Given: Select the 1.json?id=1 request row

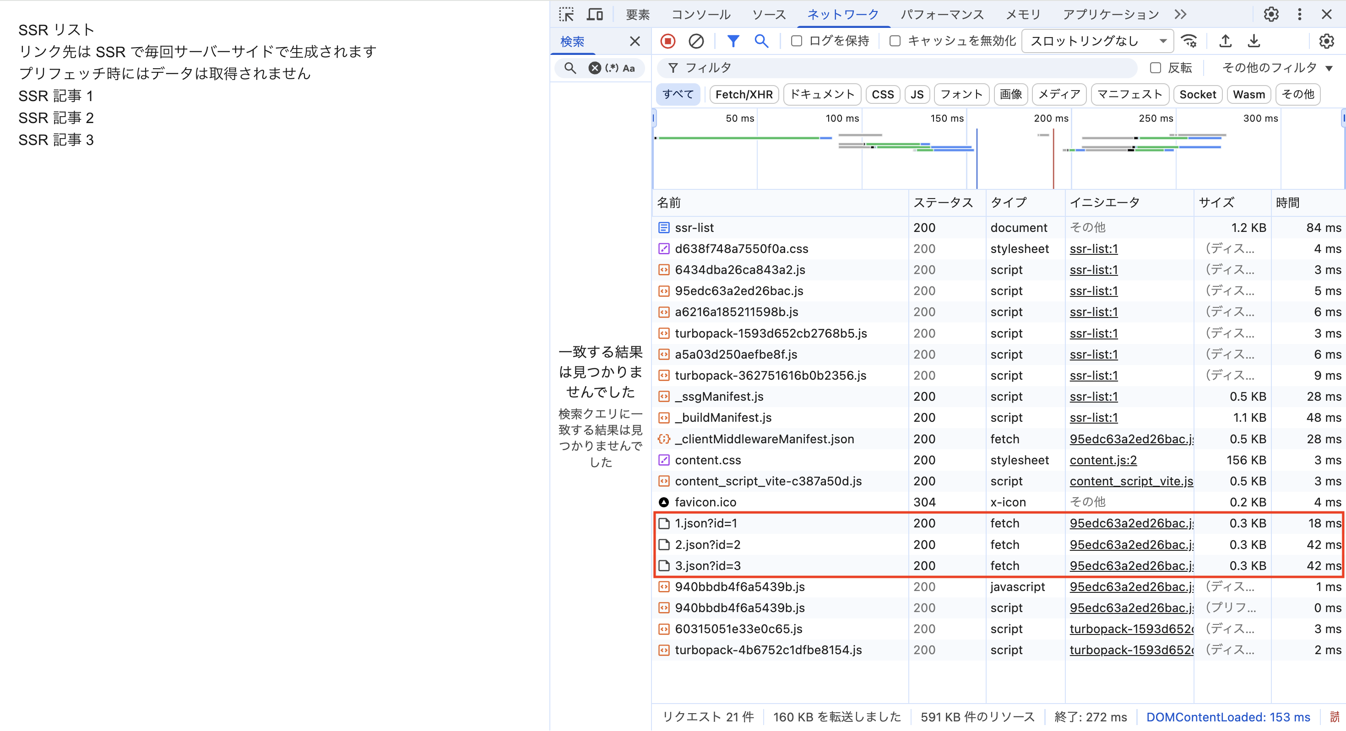Looking at the screenshot, I should point(706,523).
